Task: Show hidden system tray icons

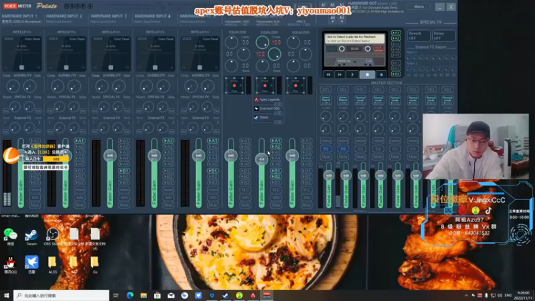Action: 466,295
